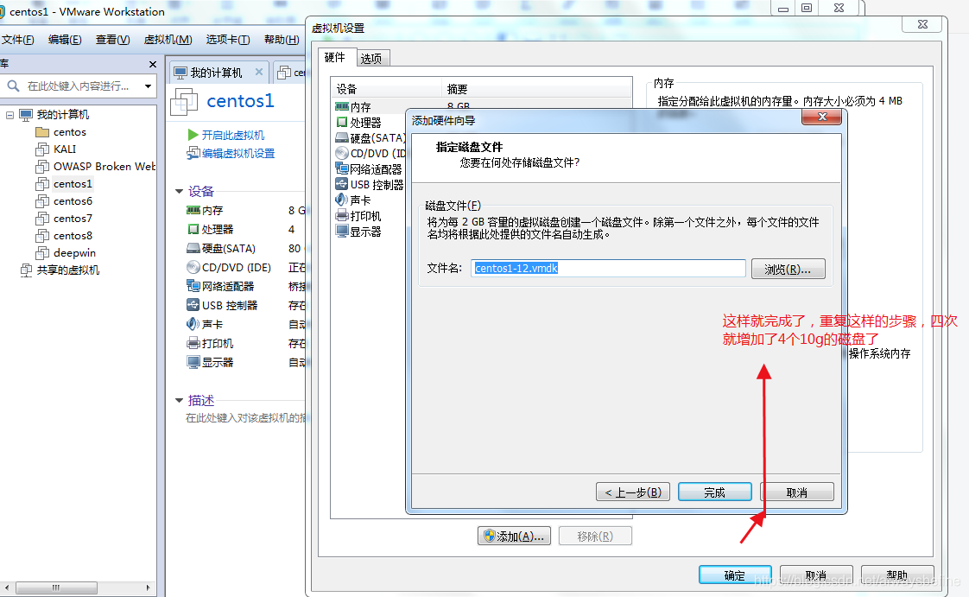969x597 pixels.
Task: Select CD/DVD row in settings device list
Action: [369, 154]
